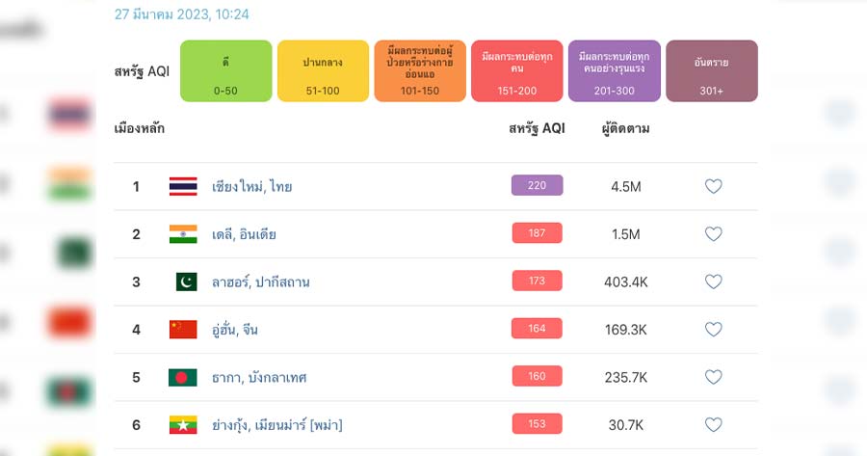Open the เชียงใหม่, ไทย city link
The image size is (867, 456).
pyautogui.click(x=252, y=186)
